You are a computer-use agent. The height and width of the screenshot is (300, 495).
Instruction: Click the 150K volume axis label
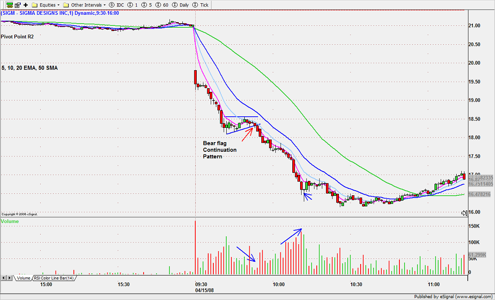474,226
